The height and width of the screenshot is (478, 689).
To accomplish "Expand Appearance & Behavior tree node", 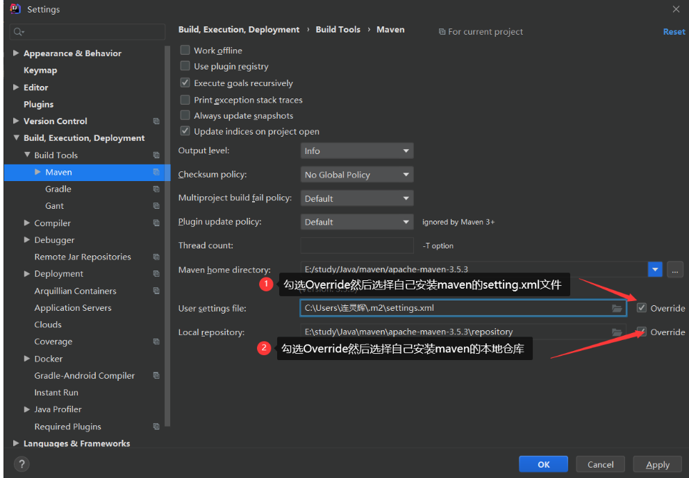I will [x=16, y=53].
